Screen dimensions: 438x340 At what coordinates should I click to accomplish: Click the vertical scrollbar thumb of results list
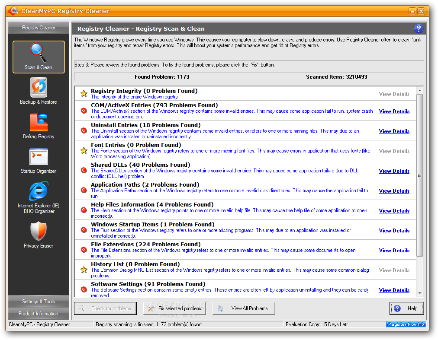(419, 175)
